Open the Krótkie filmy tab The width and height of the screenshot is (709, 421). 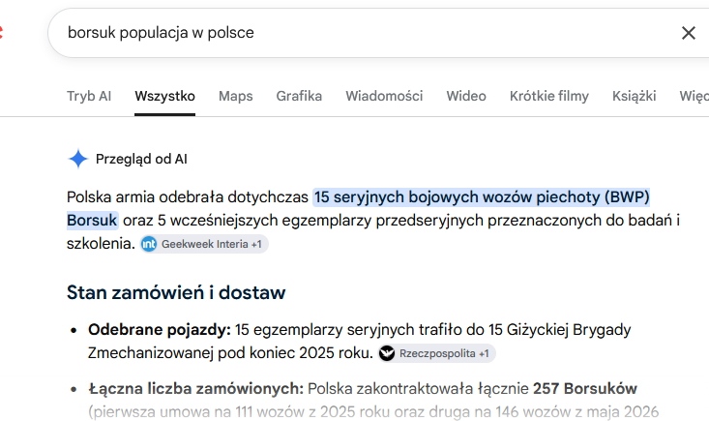[x=549, y=96]
